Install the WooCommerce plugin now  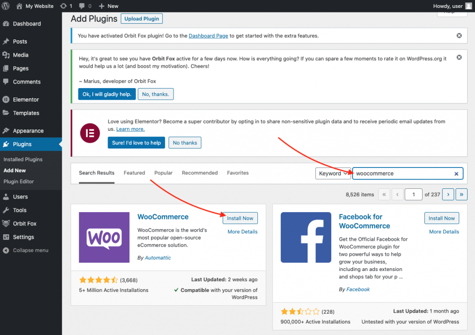240,218
